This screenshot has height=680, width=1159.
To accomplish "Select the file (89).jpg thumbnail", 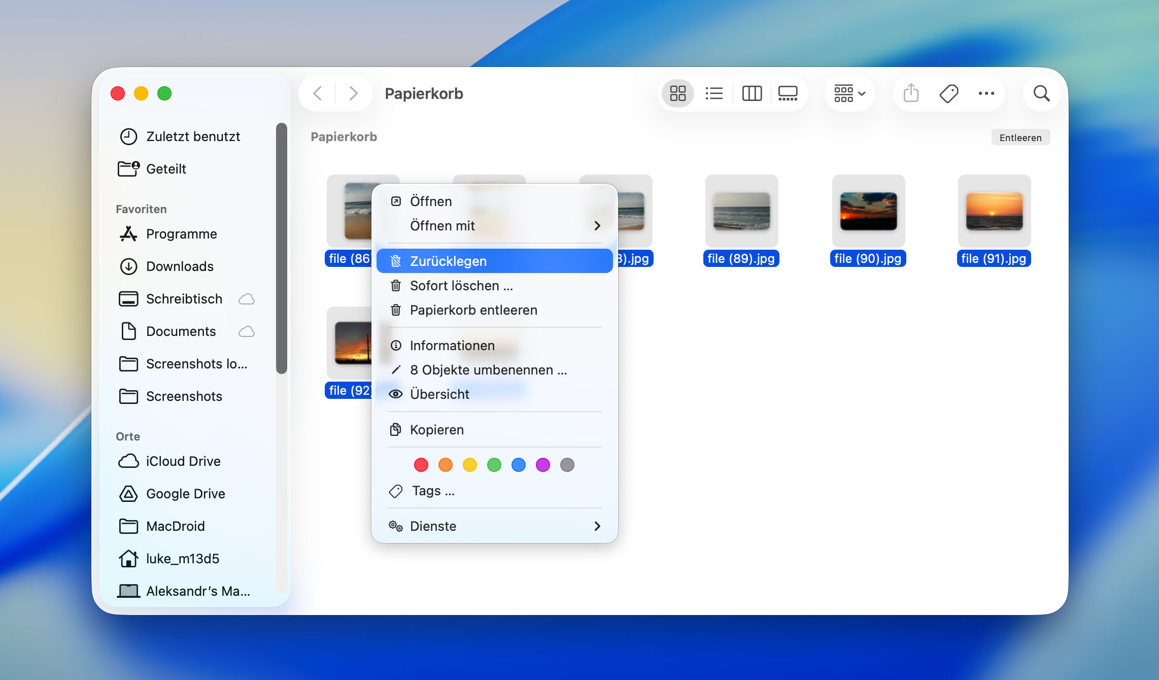I will coord(741,211).
